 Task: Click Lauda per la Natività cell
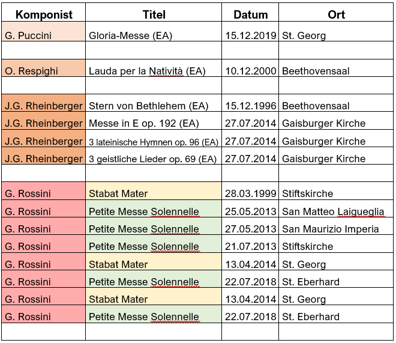click(x=154, y=68)
